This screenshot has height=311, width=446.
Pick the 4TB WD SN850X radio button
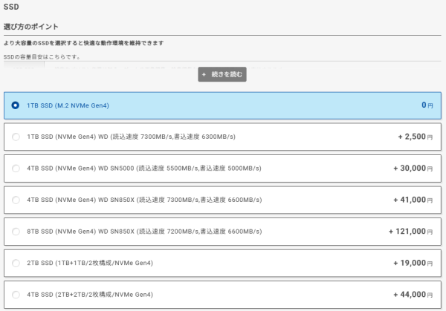coord(16,200)
